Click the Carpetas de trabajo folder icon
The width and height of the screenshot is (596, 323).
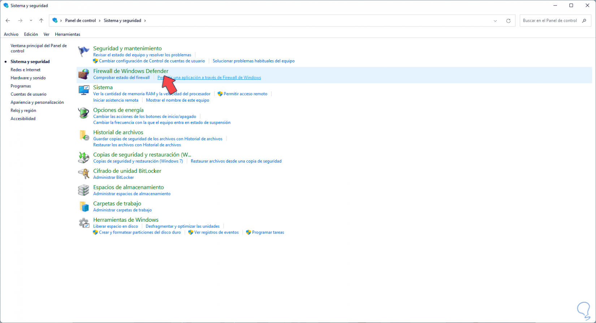[x=84, y=207]
